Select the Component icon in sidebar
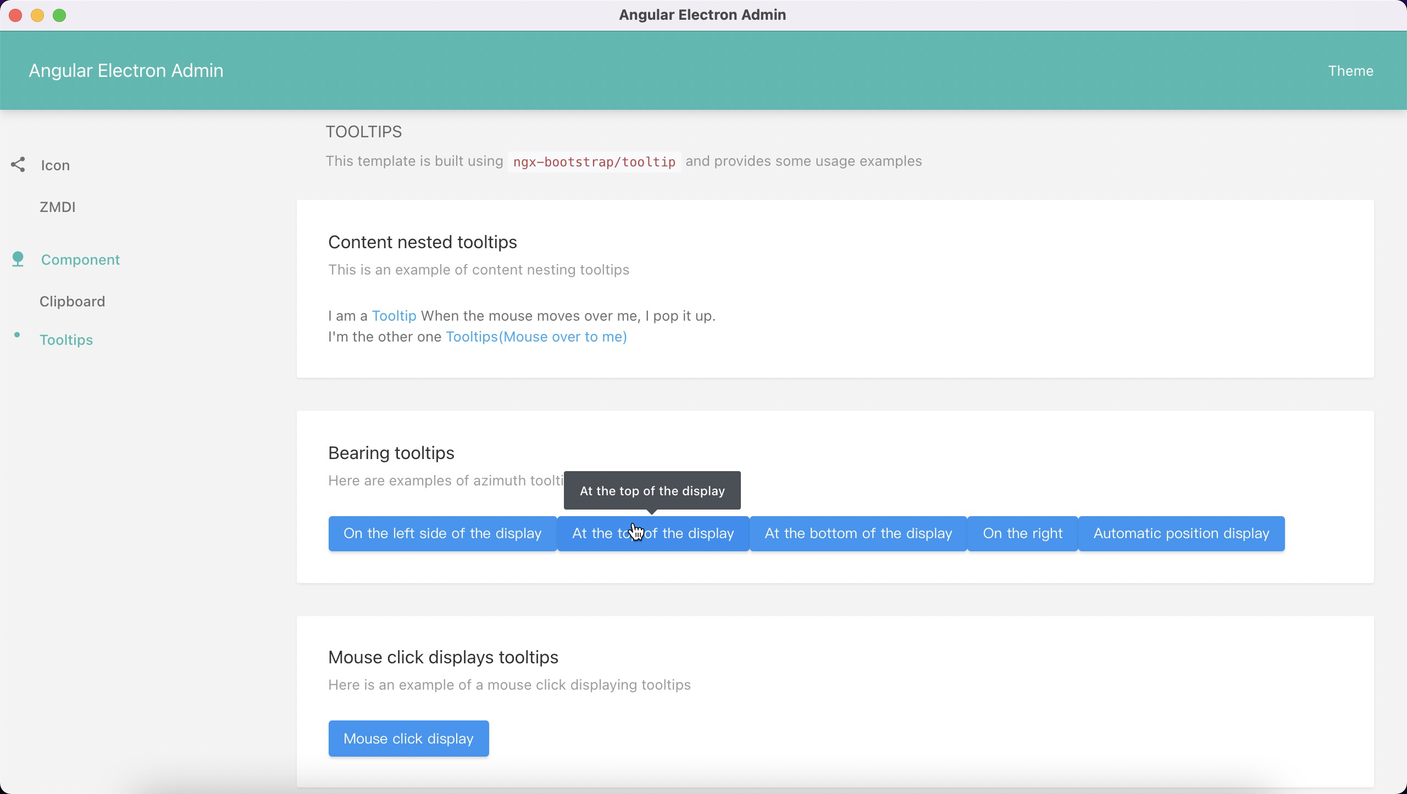 pos(18,259)
